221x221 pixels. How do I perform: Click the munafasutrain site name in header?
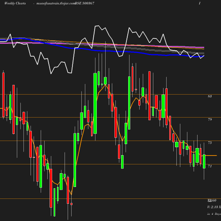[x=56, y=4]
